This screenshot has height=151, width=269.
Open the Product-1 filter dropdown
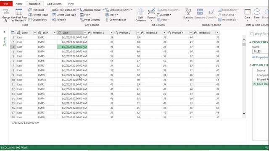coord(111,33)
